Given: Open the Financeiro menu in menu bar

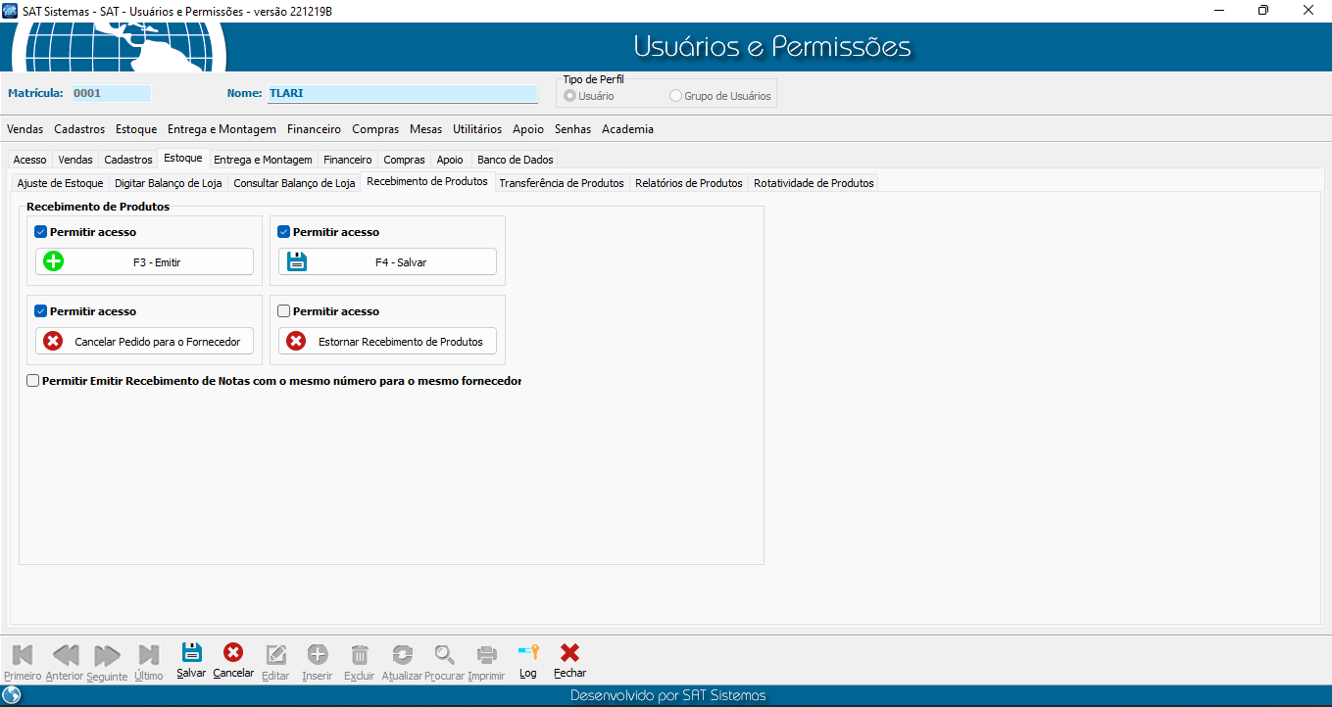Looking at the screenshot, I should click(x=314, y=129).
